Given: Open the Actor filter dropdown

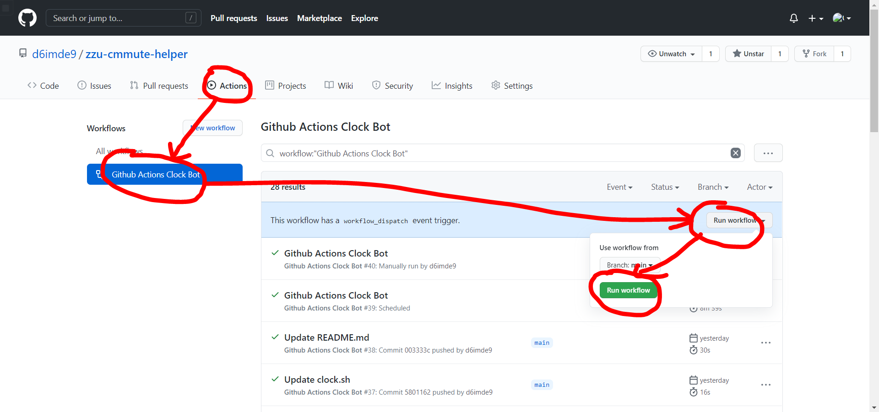Looking at the screenshot, I should 760,187.
